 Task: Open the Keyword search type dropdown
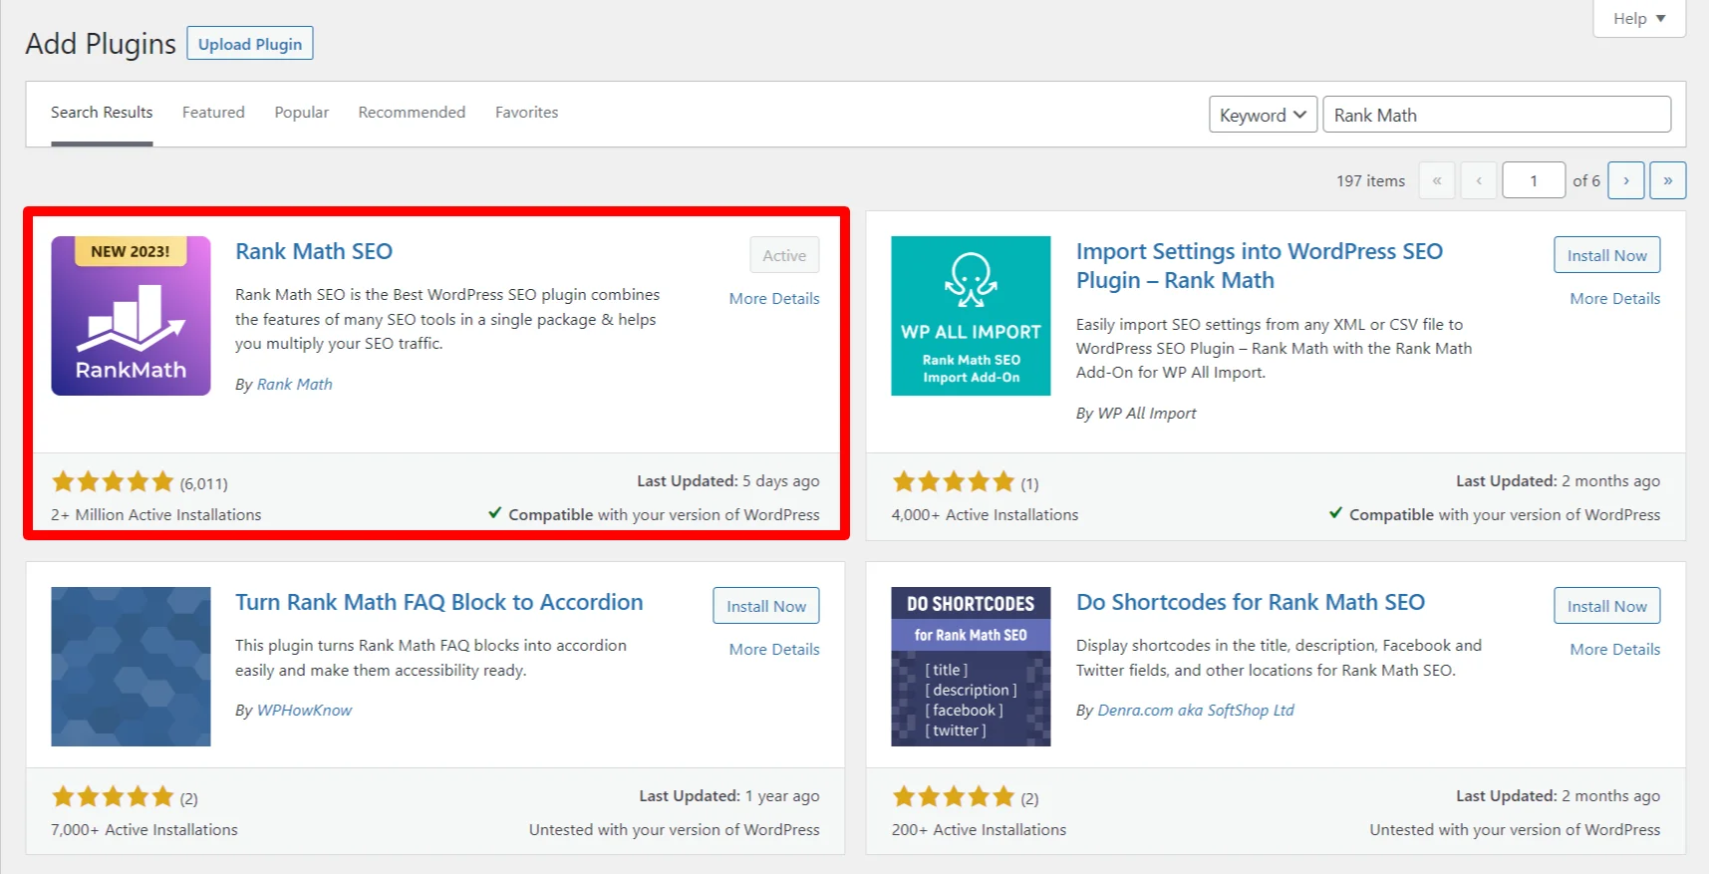click(x=1264, y=115)
